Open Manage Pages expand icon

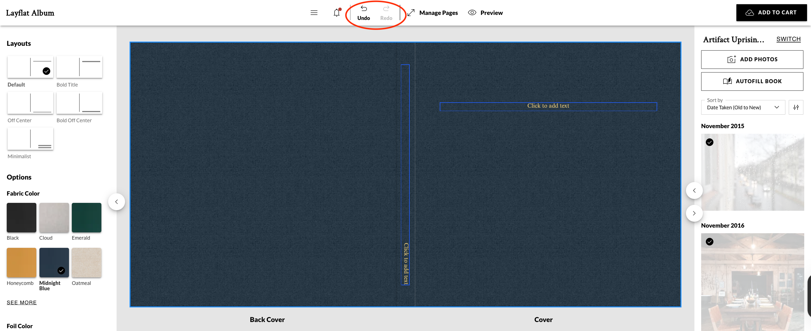(411, 13)
